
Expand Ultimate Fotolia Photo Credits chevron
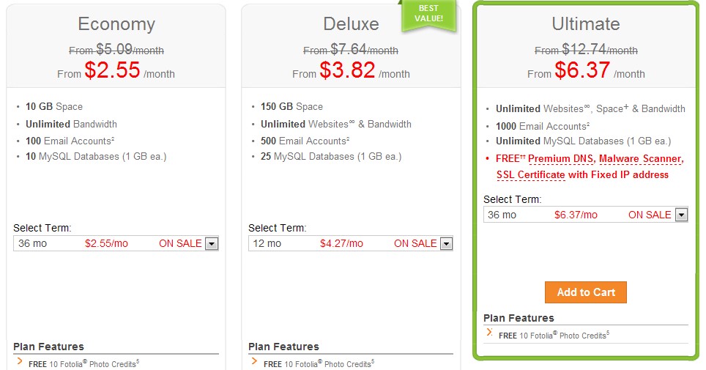489,333
